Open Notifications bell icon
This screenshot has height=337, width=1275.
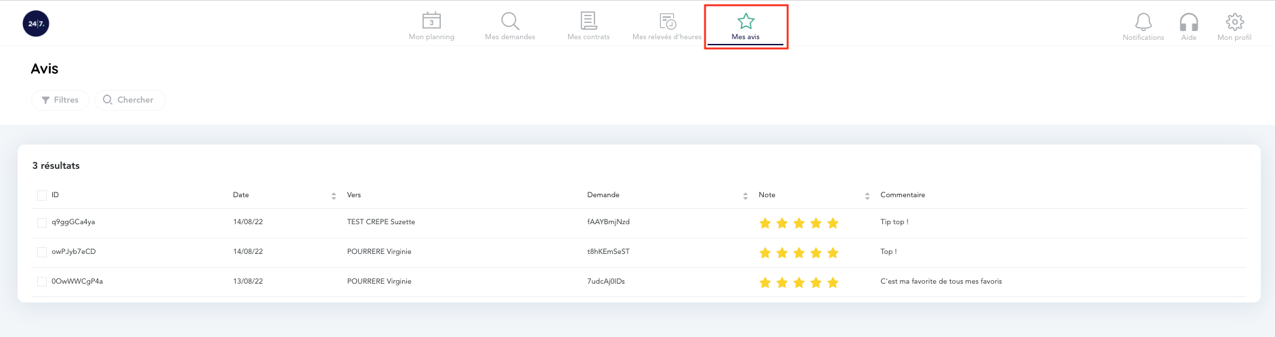(x=1143, y=22)
